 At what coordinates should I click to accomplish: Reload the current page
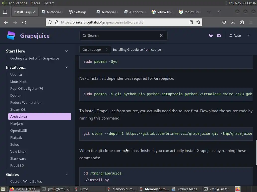[x=24, y=22]
